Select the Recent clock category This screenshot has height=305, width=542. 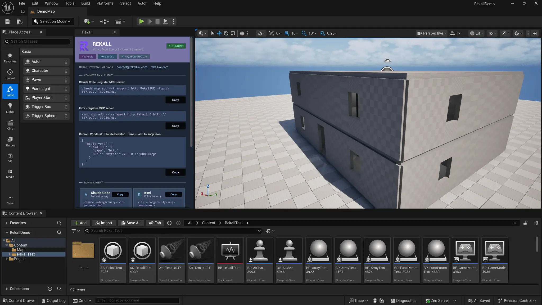[10, 74]
